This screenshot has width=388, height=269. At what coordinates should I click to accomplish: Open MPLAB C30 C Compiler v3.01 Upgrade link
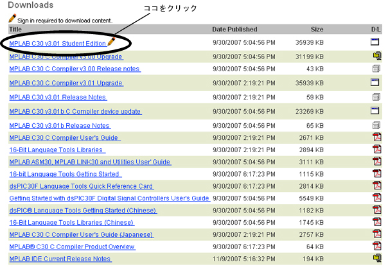pos(66,83)
